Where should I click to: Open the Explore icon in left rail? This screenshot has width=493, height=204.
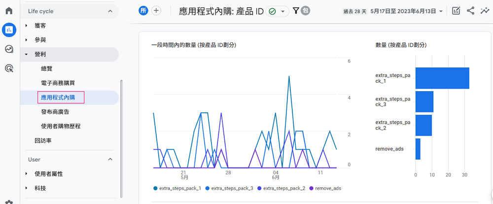click(9, 49)
